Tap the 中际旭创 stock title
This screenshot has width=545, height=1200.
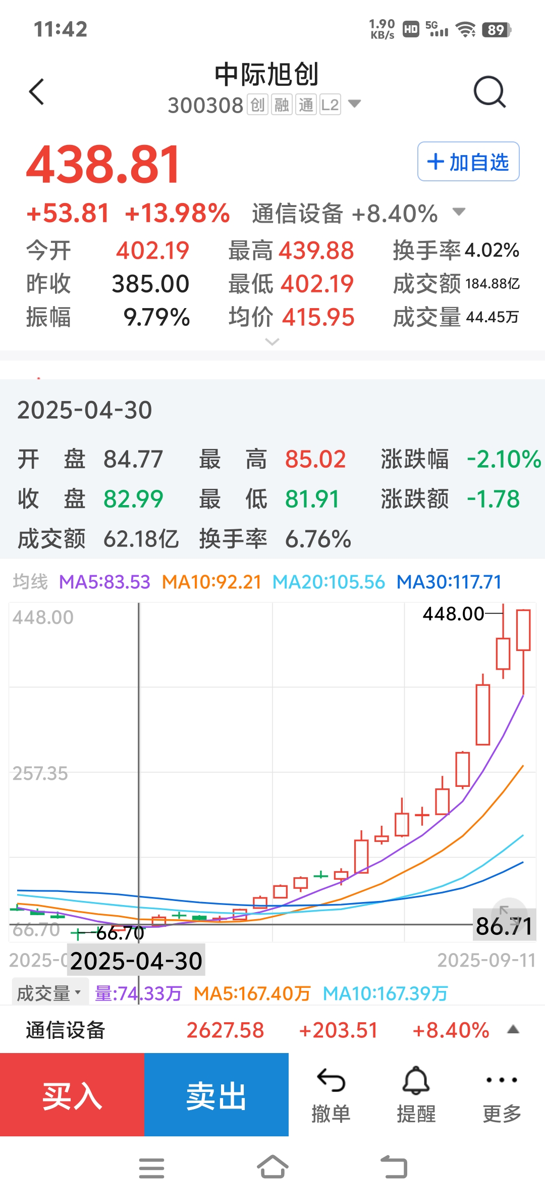[x=267, y=75]
